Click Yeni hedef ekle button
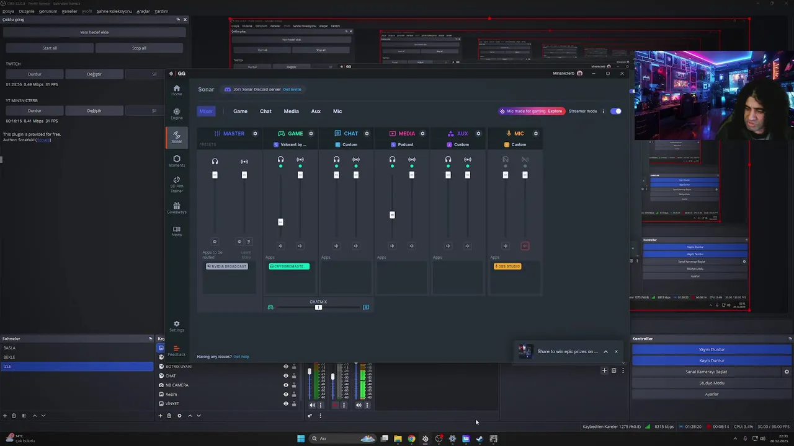 pyautogui.click(x=94, y=32)
